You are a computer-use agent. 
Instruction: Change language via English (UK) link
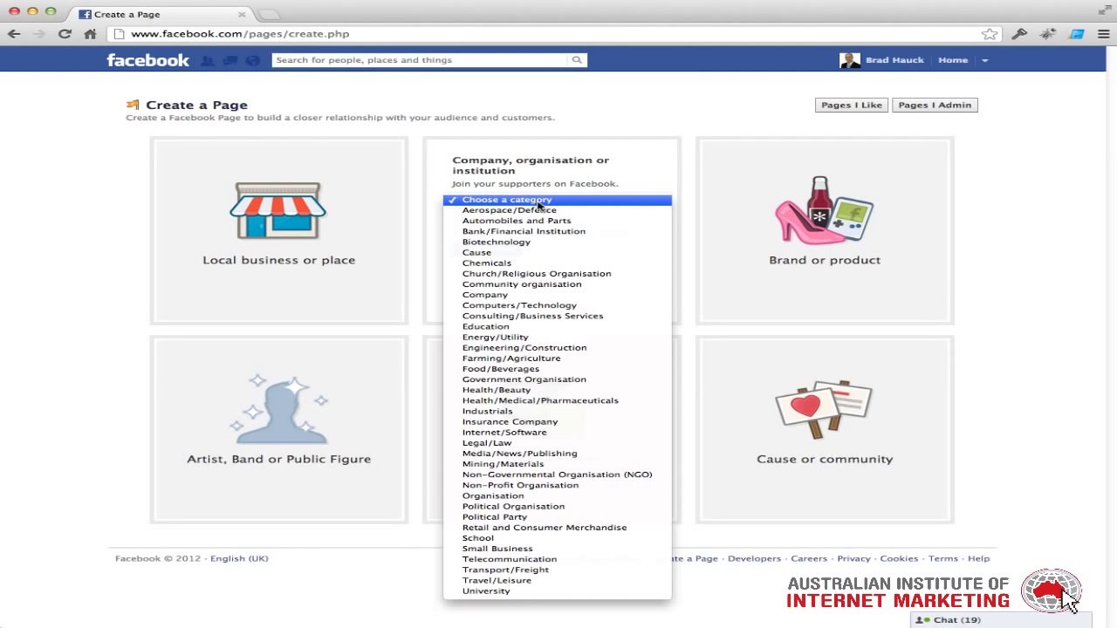(x=239, y=558)
